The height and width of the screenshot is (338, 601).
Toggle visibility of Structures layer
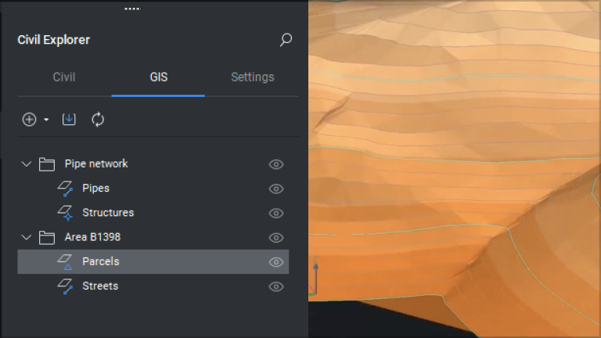276,213
